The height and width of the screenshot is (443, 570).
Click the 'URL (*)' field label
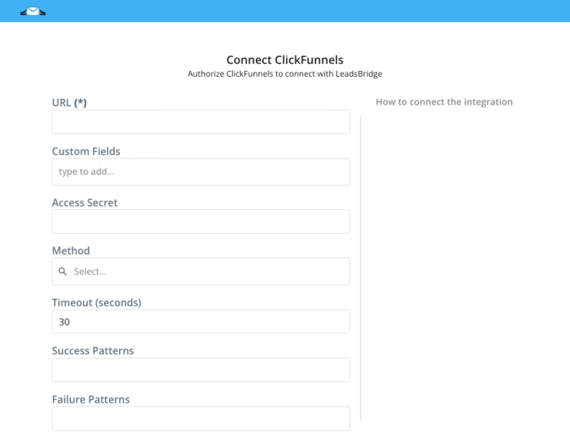tap(69, 103)
